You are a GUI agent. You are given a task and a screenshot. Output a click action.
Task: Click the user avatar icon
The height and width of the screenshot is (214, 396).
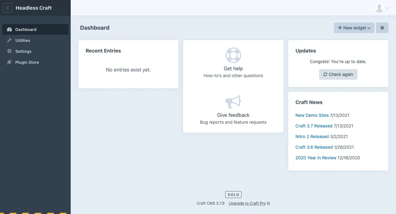point(379,8)
